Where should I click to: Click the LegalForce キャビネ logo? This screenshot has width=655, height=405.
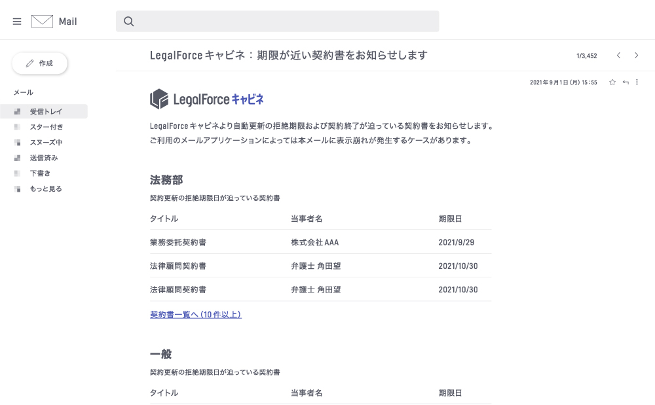(x=206, y=99)
